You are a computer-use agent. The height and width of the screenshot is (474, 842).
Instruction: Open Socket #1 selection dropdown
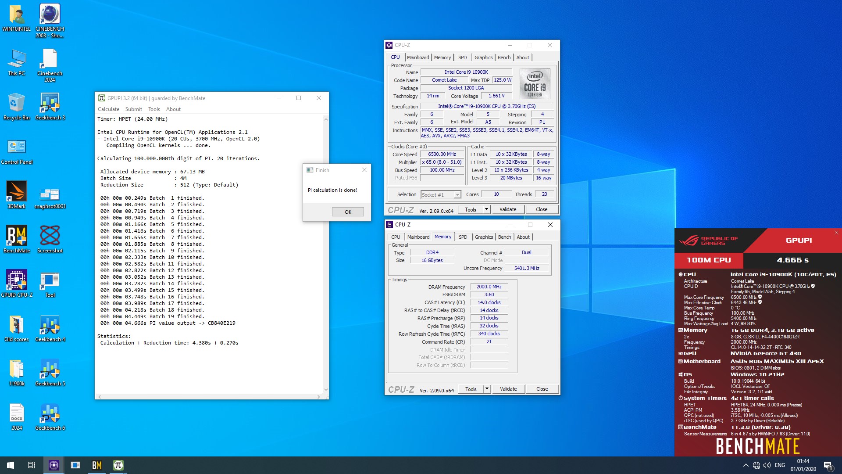click(441, 194)
